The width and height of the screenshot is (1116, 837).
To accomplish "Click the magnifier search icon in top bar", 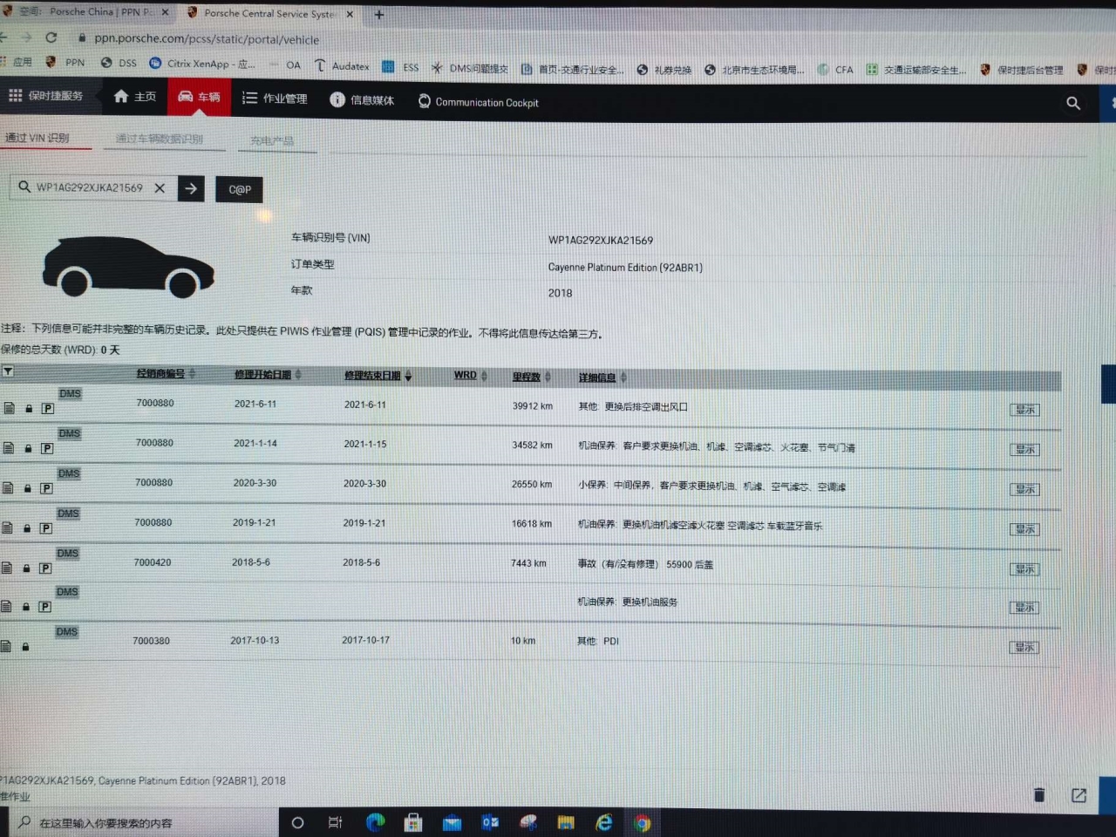I will pos(1073,103).
